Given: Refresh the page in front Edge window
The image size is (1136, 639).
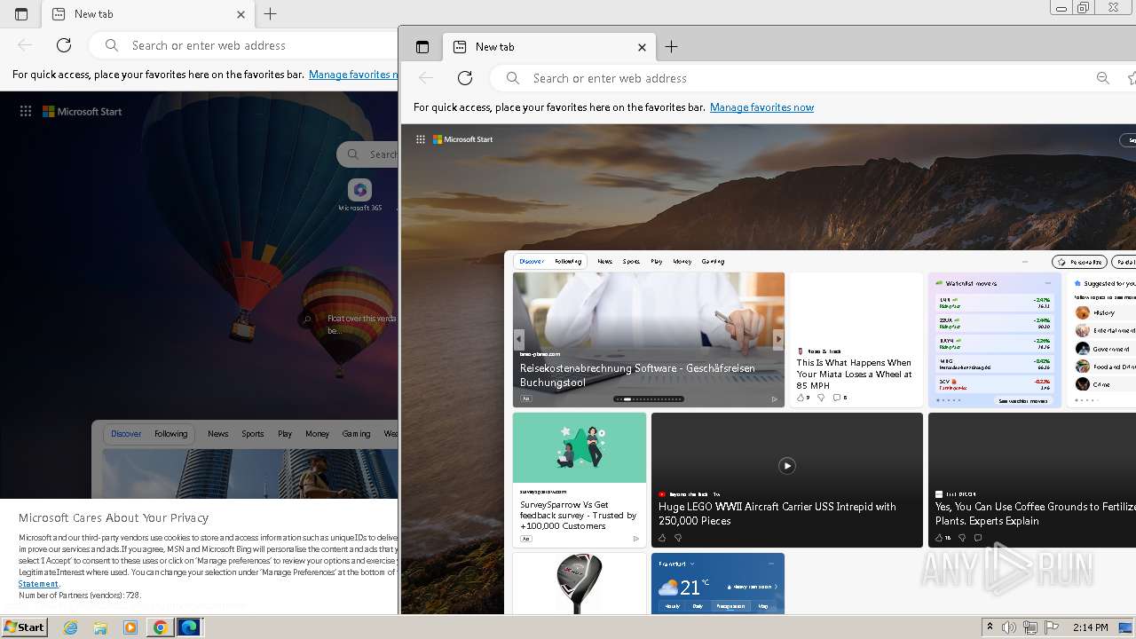Looking at the screenshot, I should click(465, 78).
